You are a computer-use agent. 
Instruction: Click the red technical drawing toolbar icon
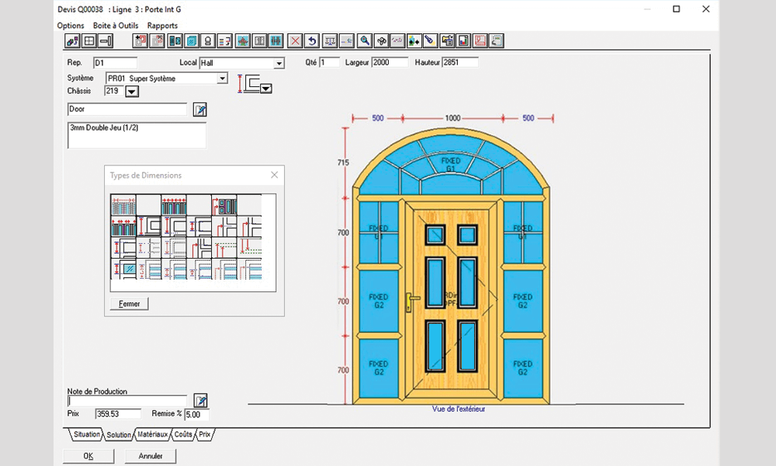pyautogui.click(x=480, y=40)
